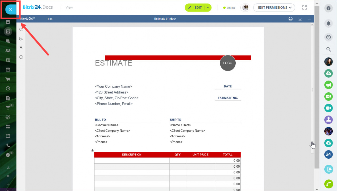Click the outer page scrollbar thumb
Viewport: 337px width, 191px height.
coord(317,87)
